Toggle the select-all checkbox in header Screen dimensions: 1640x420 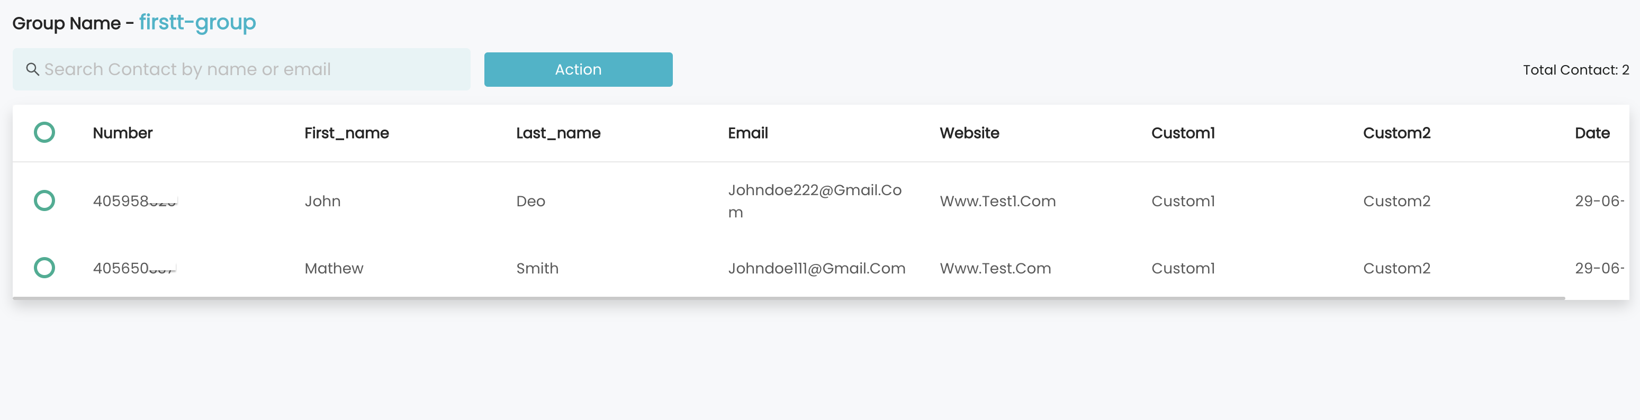tap(44, 132)
